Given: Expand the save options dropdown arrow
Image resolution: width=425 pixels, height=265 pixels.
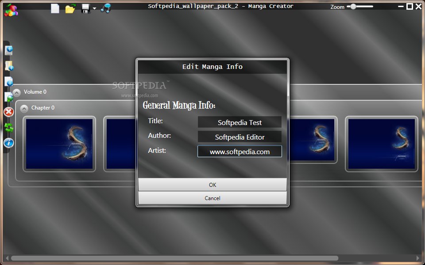Looking at the screenshot, I should [x=94, y=8].
